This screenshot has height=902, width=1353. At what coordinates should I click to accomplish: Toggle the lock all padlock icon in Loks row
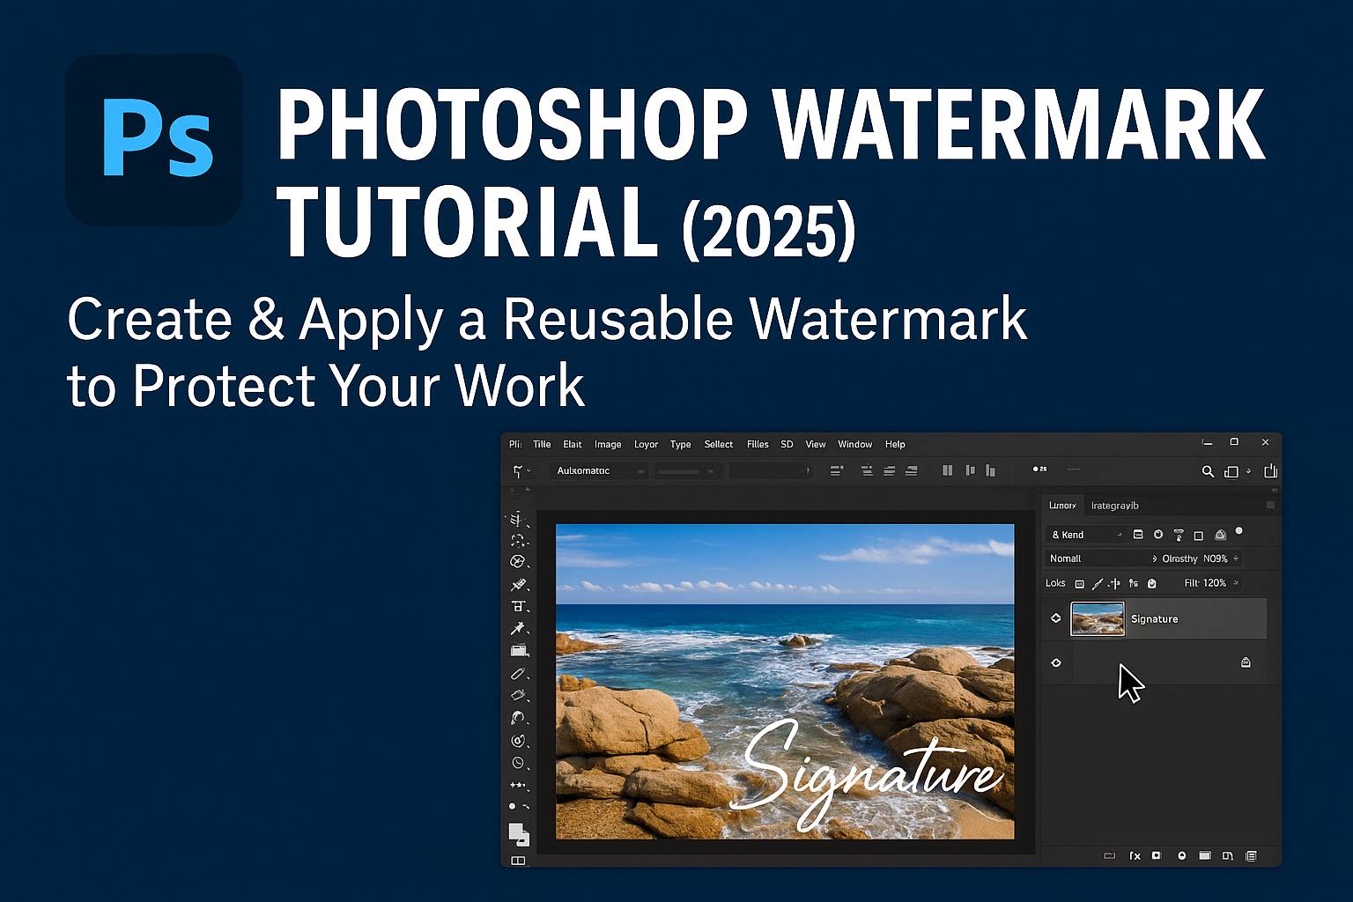pos(1151,583)
